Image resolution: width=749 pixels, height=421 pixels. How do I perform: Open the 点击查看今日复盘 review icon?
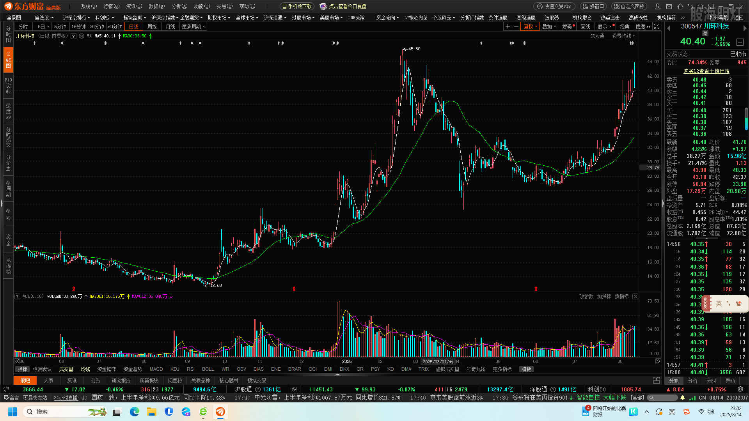click(323, 6)
